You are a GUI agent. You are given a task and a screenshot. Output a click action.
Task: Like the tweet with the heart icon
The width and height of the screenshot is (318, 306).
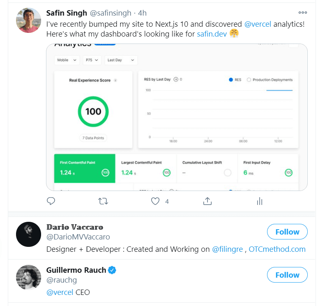155,201
